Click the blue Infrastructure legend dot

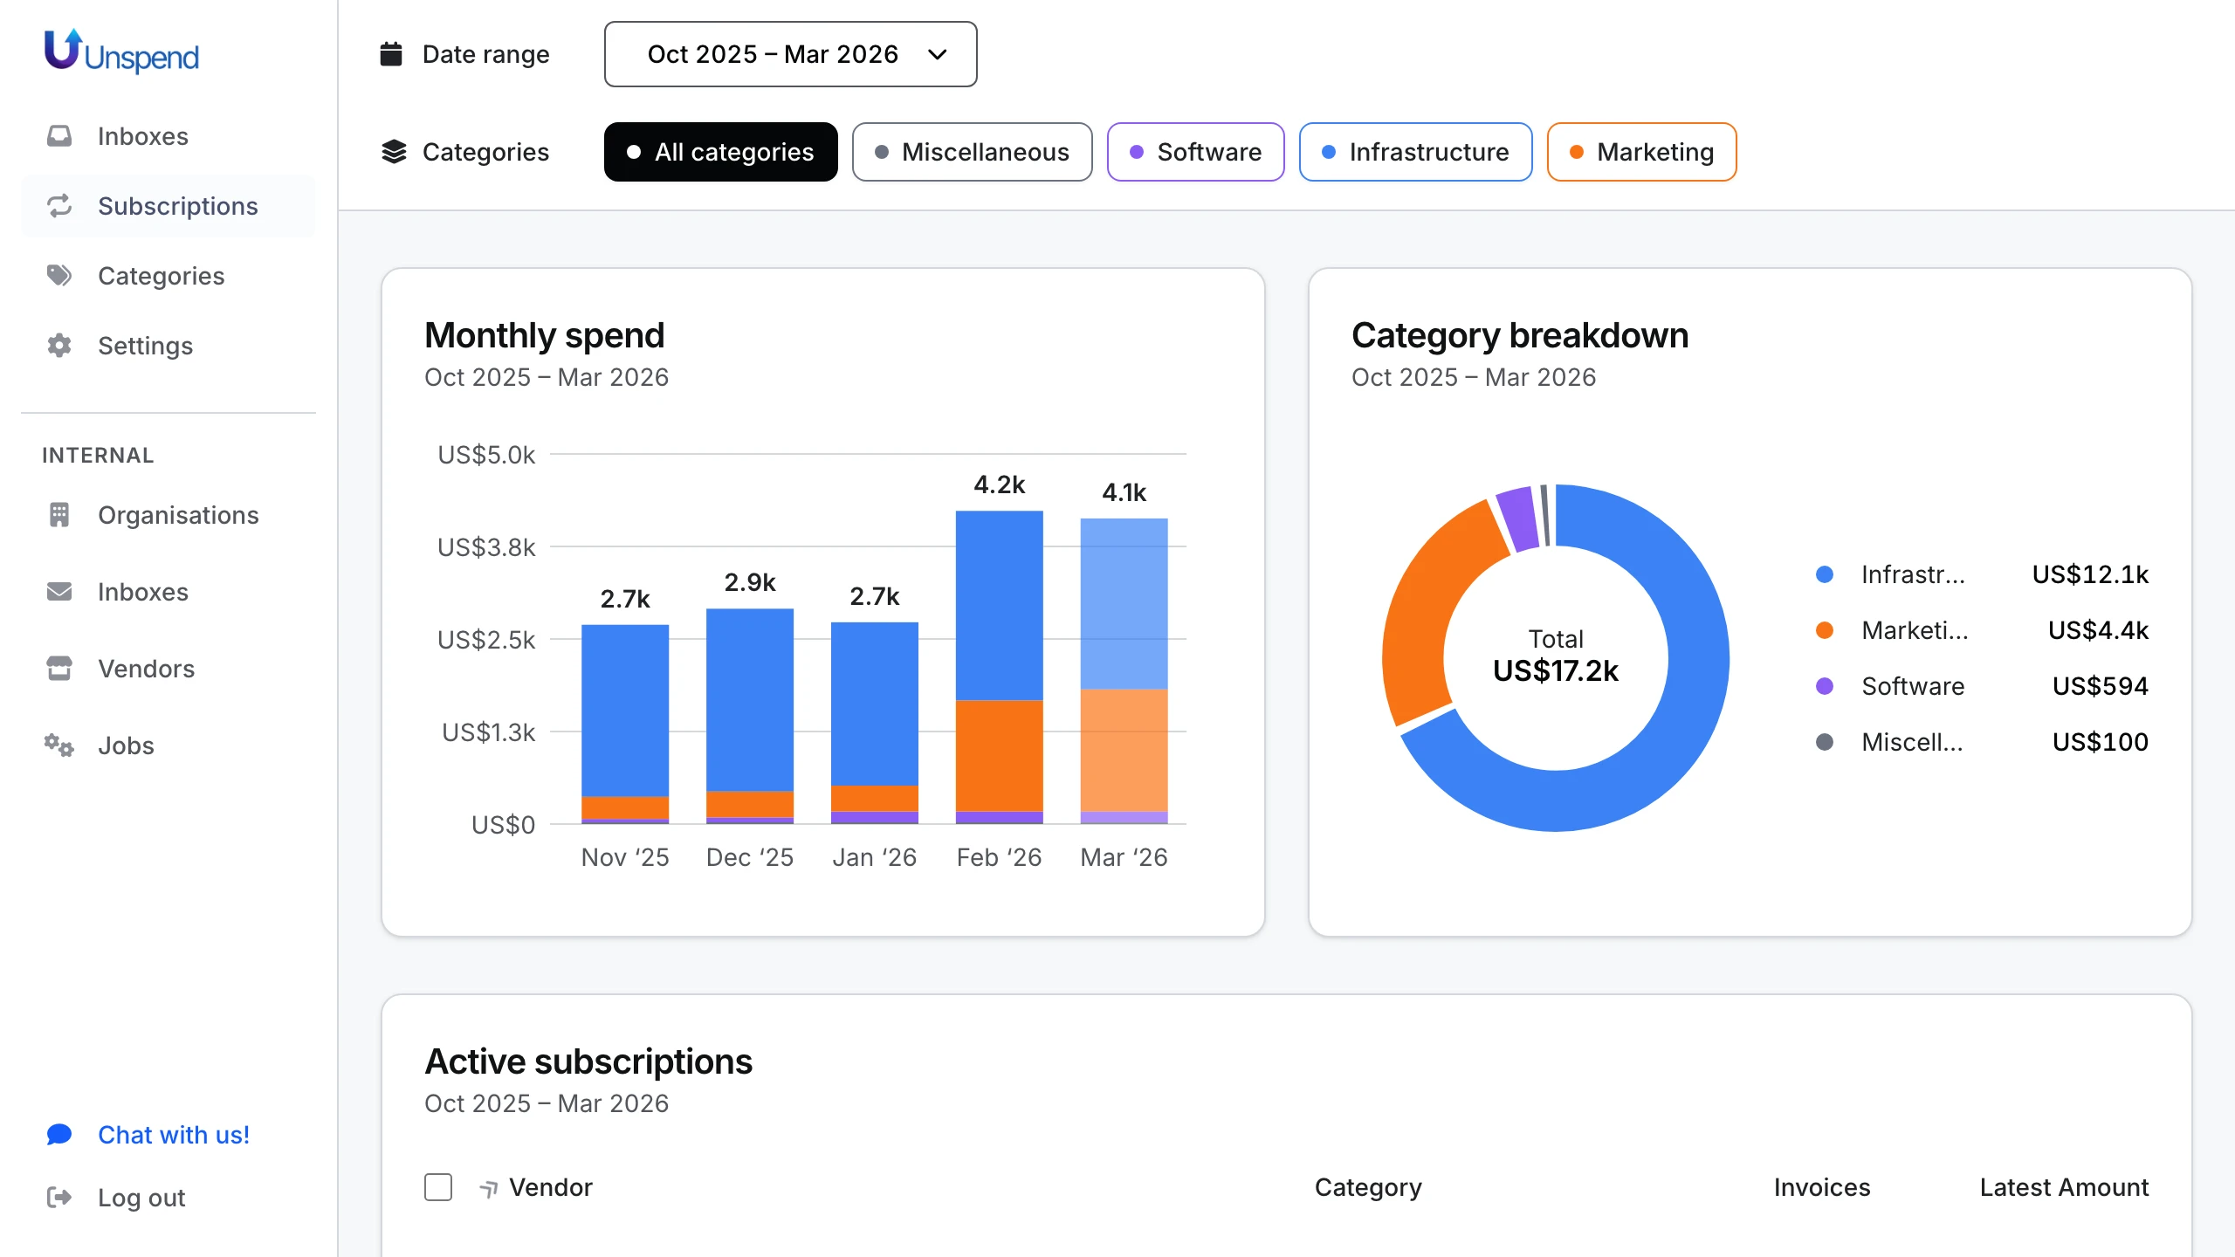click(x=1825, y=574)
